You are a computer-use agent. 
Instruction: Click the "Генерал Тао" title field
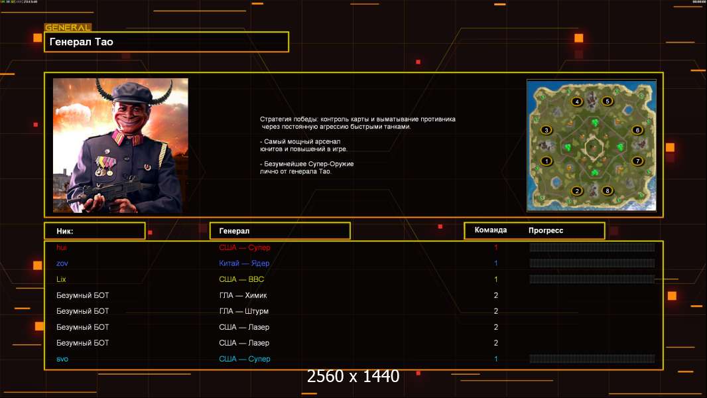pos(166,42)
